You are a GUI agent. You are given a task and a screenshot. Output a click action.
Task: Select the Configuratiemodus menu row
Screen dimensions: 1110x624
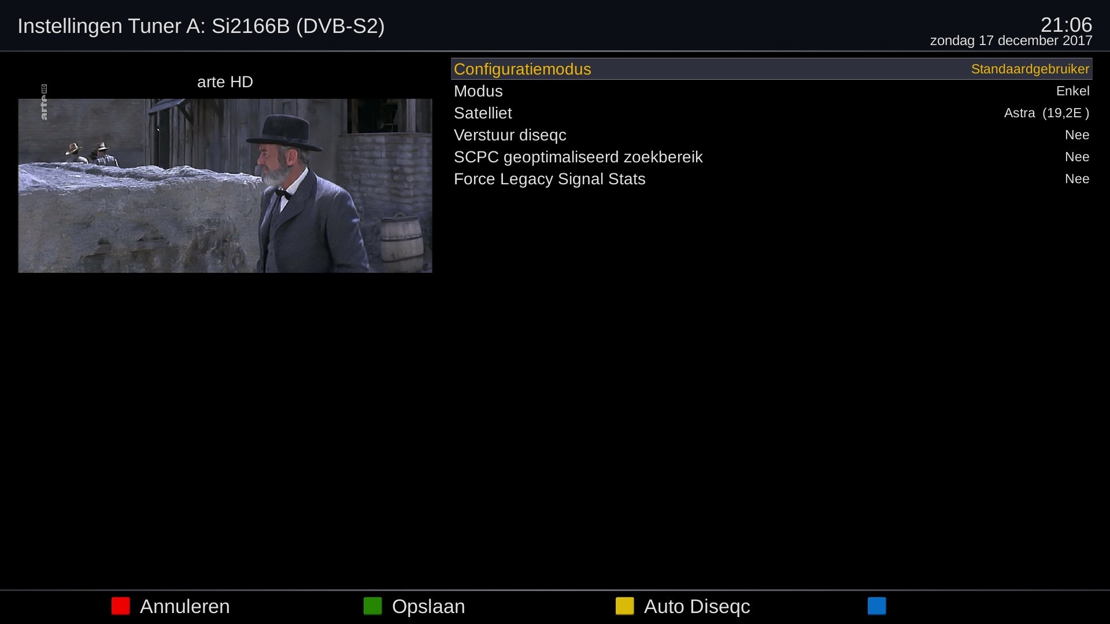pyautogui.click(x=771, y=69)
